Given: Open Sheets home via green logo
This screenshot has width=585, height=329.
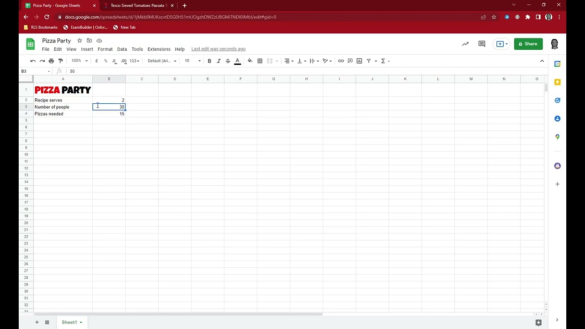Looking at the screenshot, I should click(x=31, y=44).
